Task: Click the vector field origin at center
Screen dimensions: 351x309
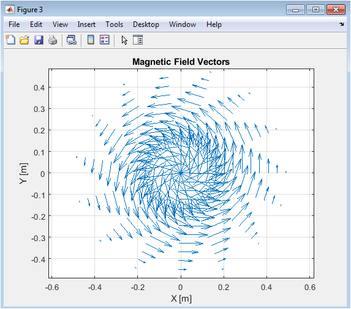Action: point(181,173)
